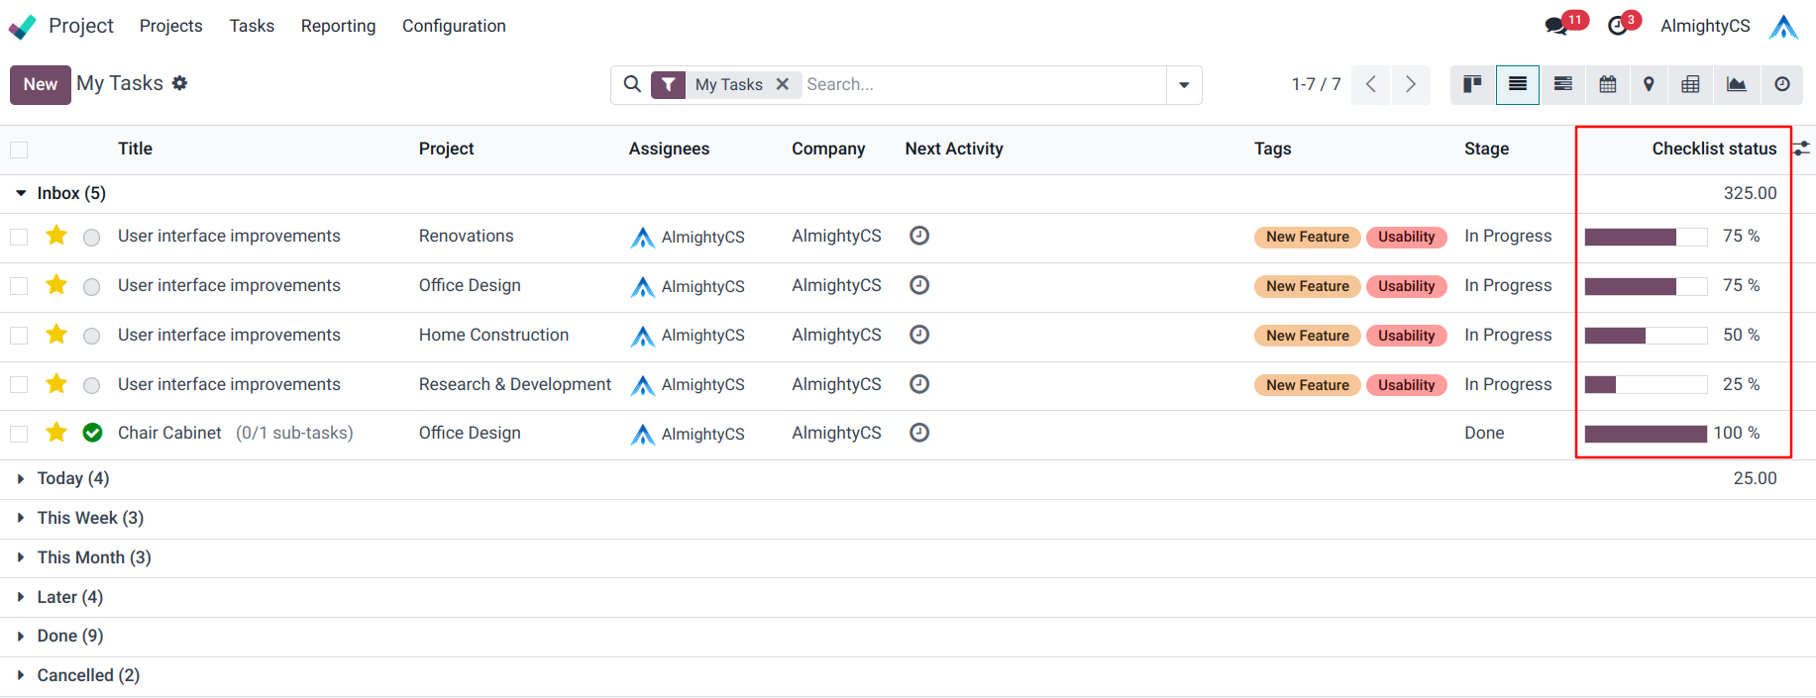Remove the My Tasks filter
1816x698 pixels.
[783, 84]
